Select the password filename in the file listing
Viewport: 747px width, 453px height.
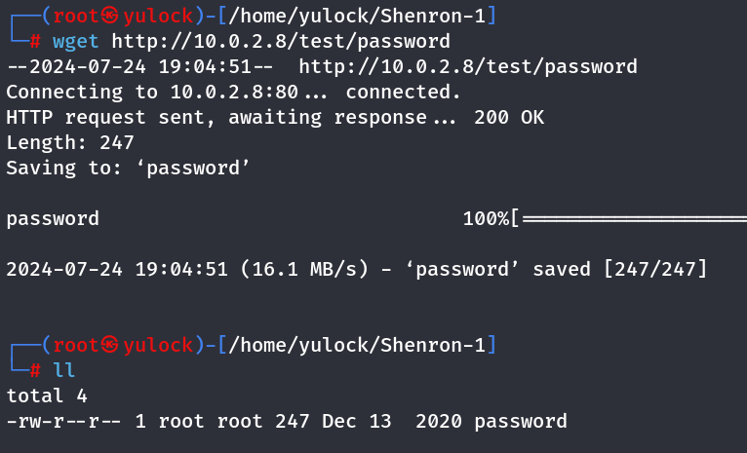(520, 421)
